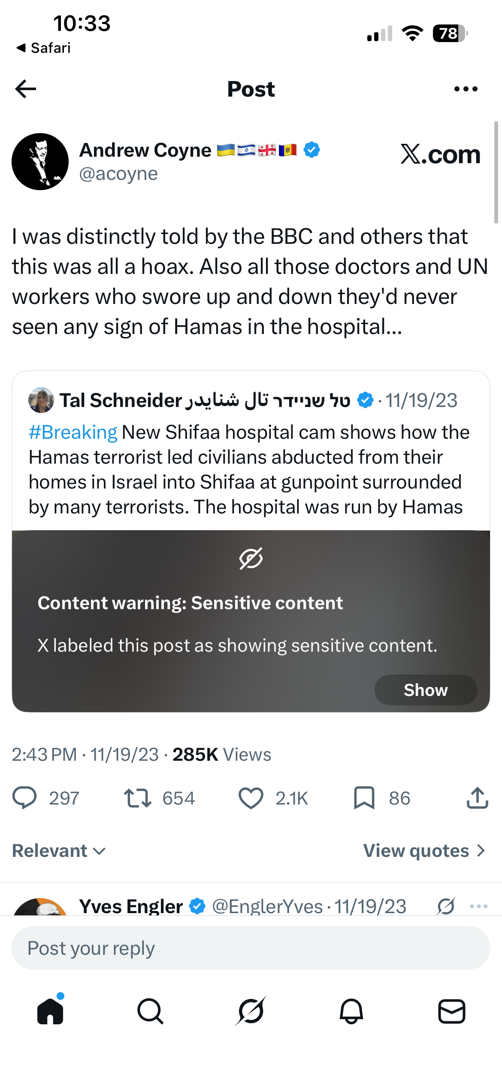Return to Safari via status bar
Screen dimensions: 502x1087
tap(43, 48)
